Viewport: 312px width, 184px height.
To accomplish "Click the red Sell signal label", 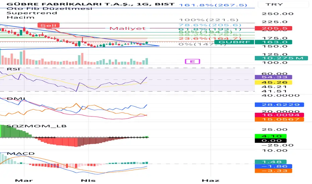I will pyautogui.click(x=48, y=25).
